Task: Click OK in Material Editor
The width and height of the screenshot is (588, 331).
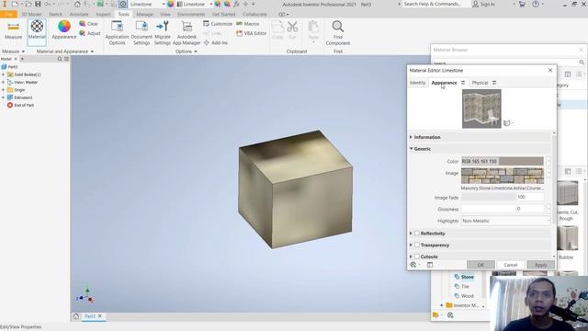Action: tap(481, 265)
